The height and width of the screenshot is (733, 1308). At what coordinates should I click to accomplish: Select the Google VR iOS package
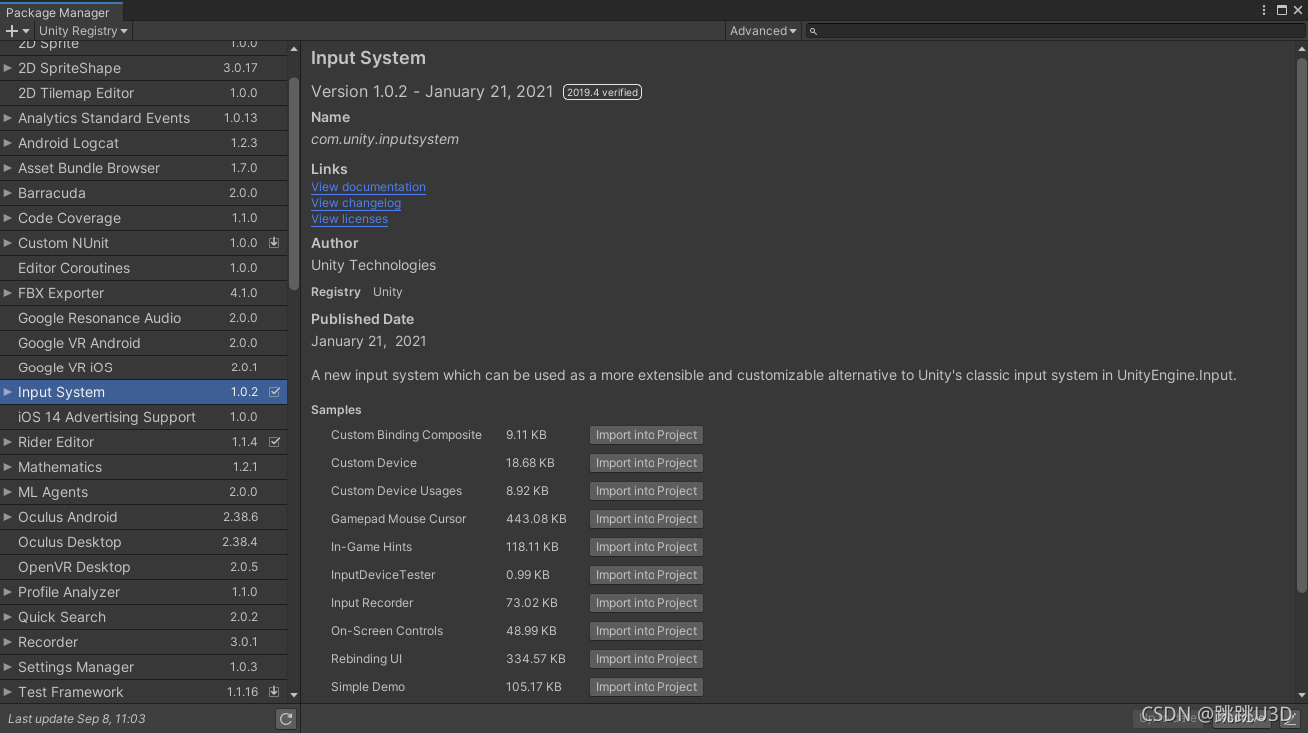click(143, 367)
